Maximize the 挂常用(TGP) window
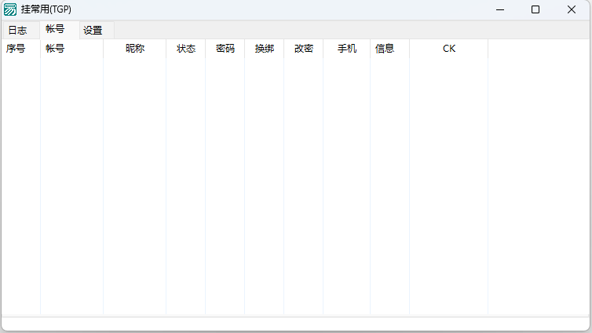Image resolution: width=592 pixels, height=333 pixels. [x=535, y=9]
